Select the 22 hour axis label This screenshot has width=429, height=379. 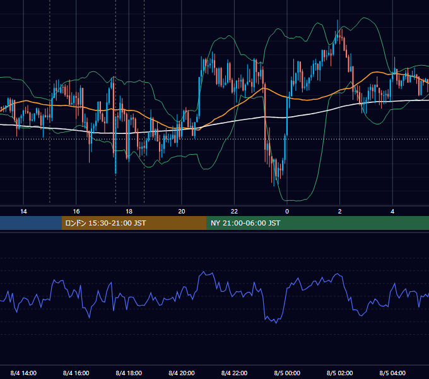click(234, 212)
